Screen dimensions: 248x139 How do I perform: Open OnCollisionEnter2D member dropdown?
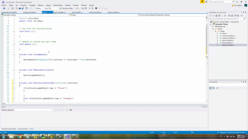click(173, 15)
